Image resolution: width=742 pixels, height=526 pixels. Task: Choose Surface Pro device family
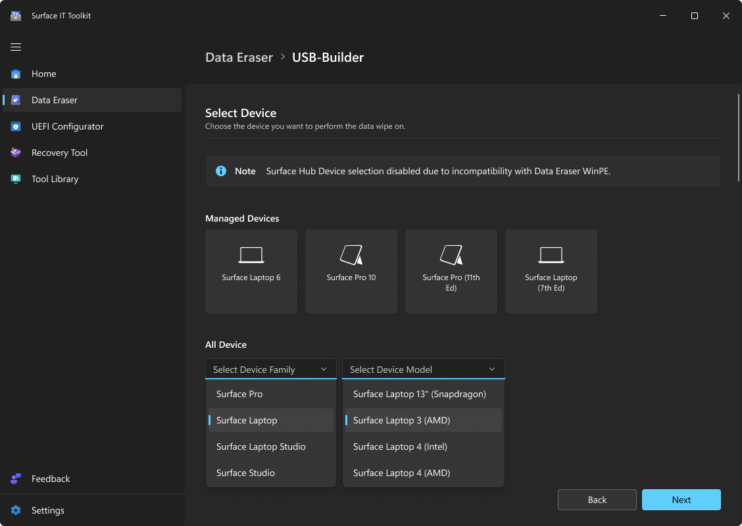pos(270,394)
